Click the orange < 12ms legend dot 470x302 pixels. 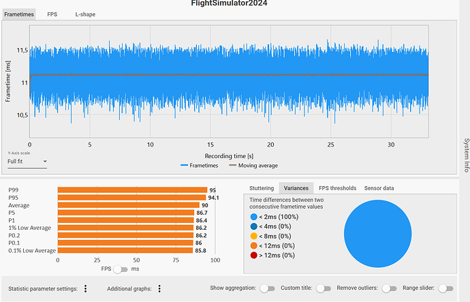(x=253, y=245)
